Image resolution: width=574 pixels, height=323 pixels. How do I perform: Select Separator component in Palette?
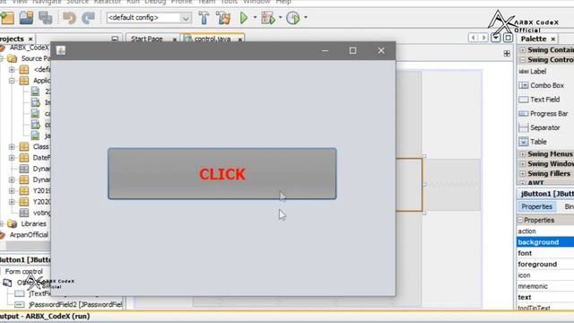[x=545, y=127]
